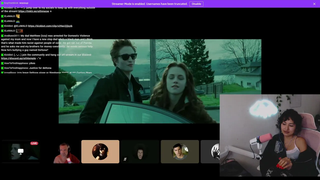Click the Kick badge on KickBot's clip link message

(2, 26)
